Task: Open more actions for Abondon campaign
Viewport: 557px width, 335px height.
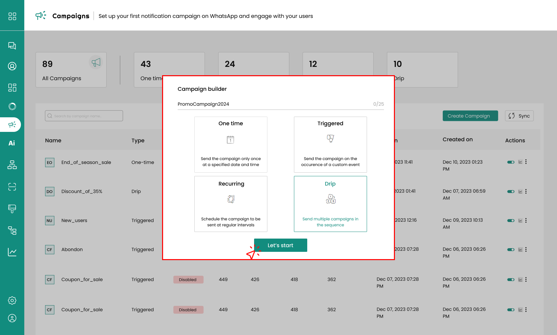Action: (526, 250)
